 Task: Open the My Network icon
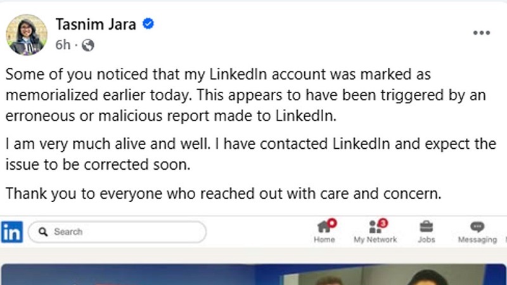pyautogui.click(x=375, y=226)
